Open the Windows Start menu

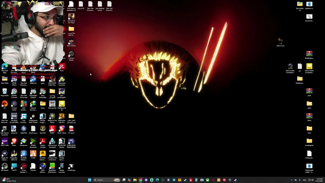90,180
